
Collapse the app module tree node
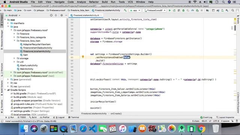pyautogui.click(x=5, y=20)
